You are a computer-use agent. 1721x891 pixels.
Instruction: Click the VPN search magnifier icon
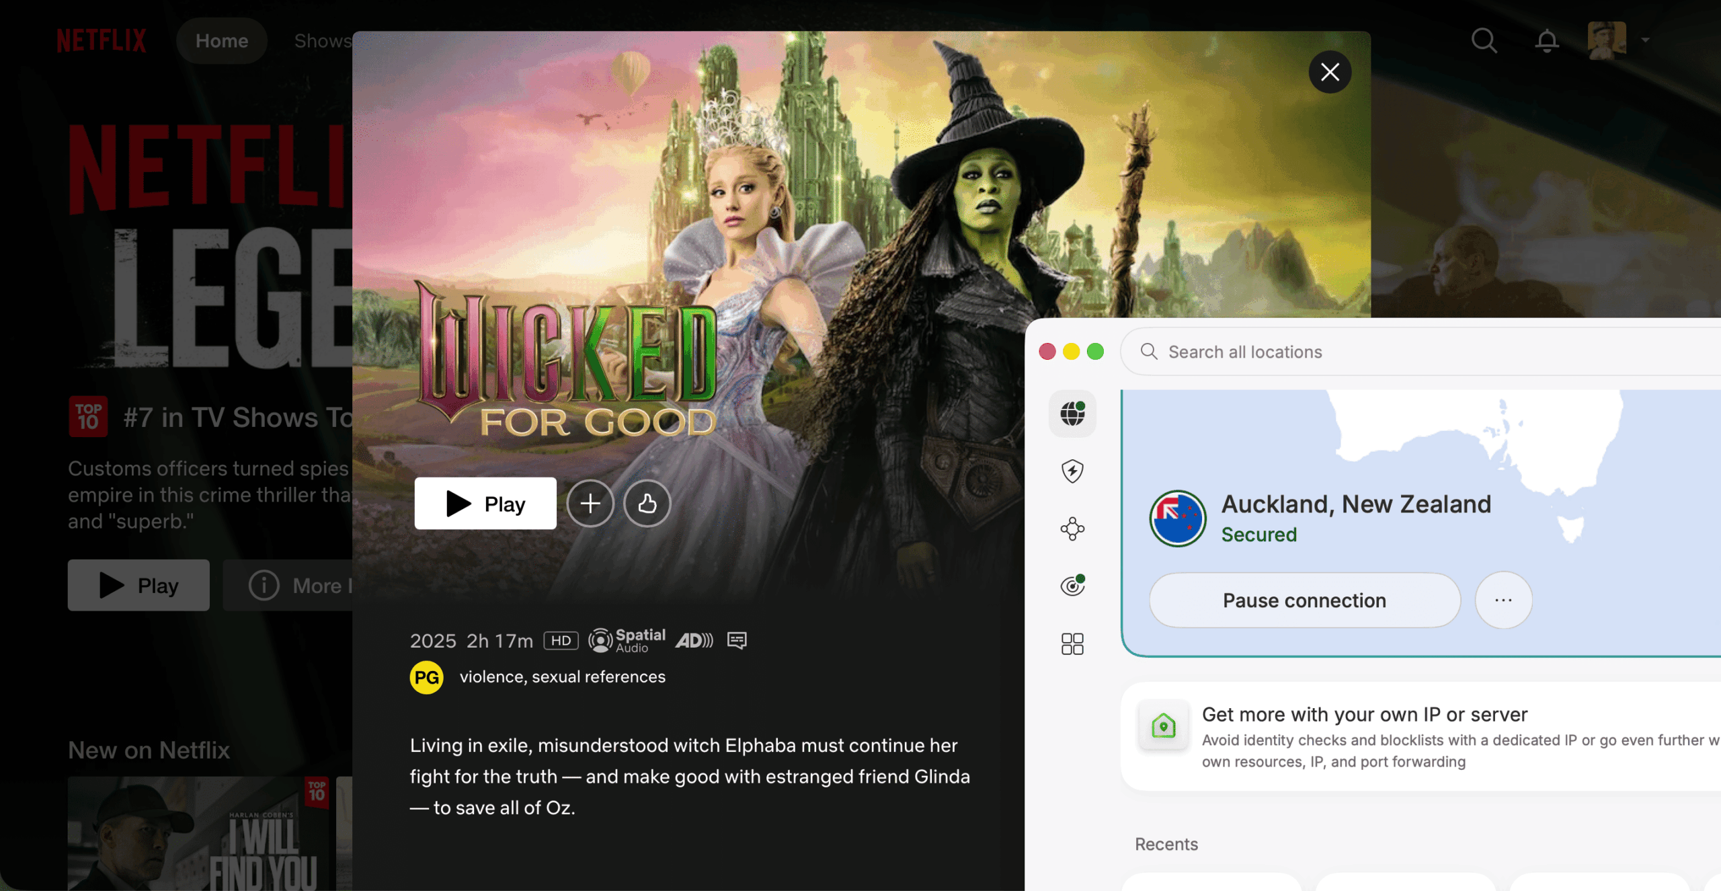tap(1149, 351)
